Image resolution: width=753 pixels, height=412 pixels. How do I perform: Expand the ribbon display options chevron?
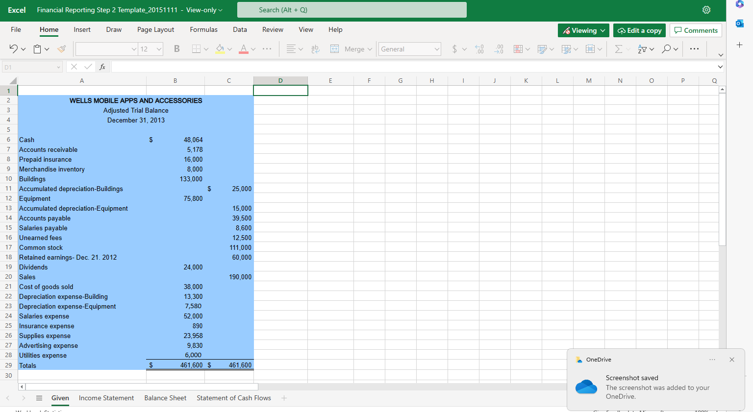point(720,55)
